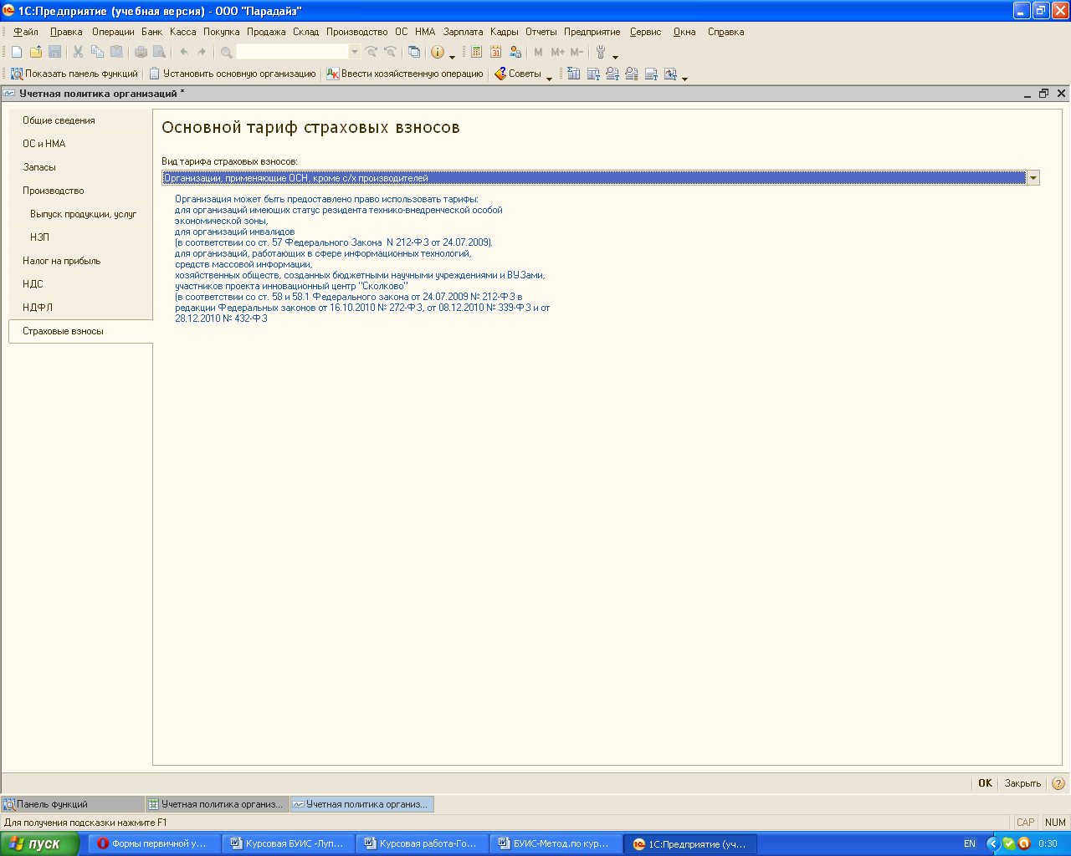This screenshot has width=1071, height=856.
Task: Open Курсовая работа Word taskbar item
Action: point(423,843)
